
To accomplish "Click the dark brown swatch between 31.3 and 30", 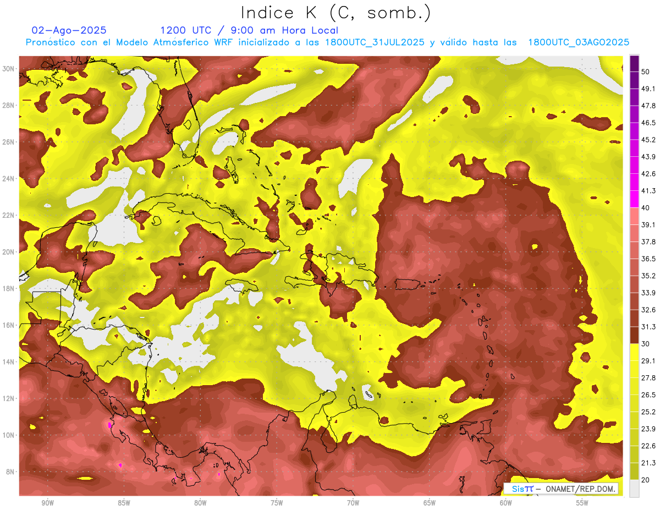I will pos(634,335).
